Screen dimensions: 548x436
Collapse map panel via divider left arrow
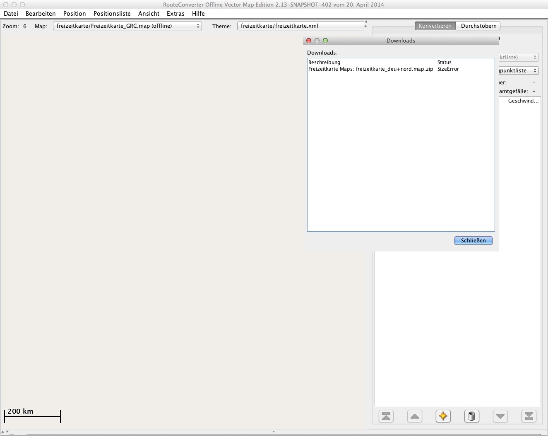pyautogui.click(x=366, y=22)
